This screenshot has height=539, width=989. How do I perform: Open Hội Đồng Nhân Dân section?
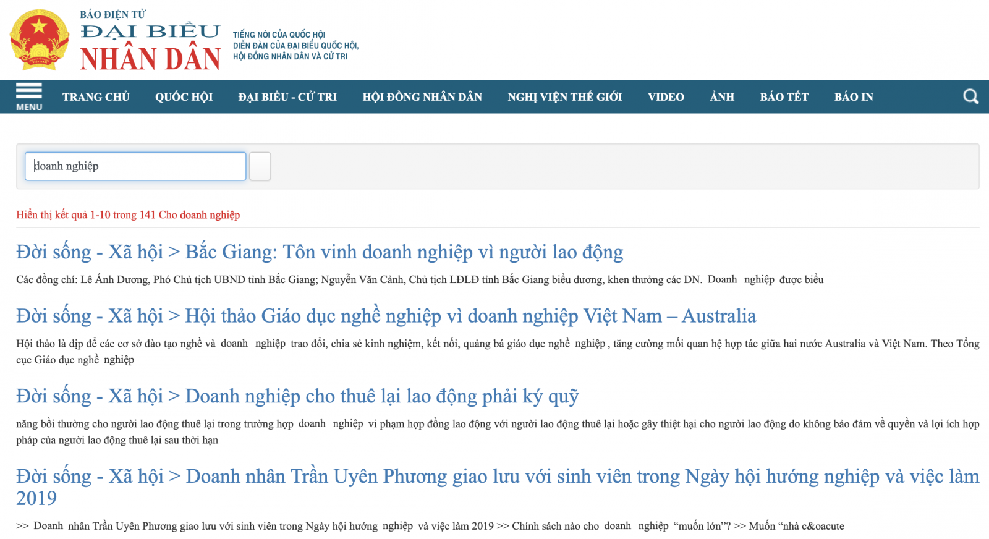pos(422,97)
